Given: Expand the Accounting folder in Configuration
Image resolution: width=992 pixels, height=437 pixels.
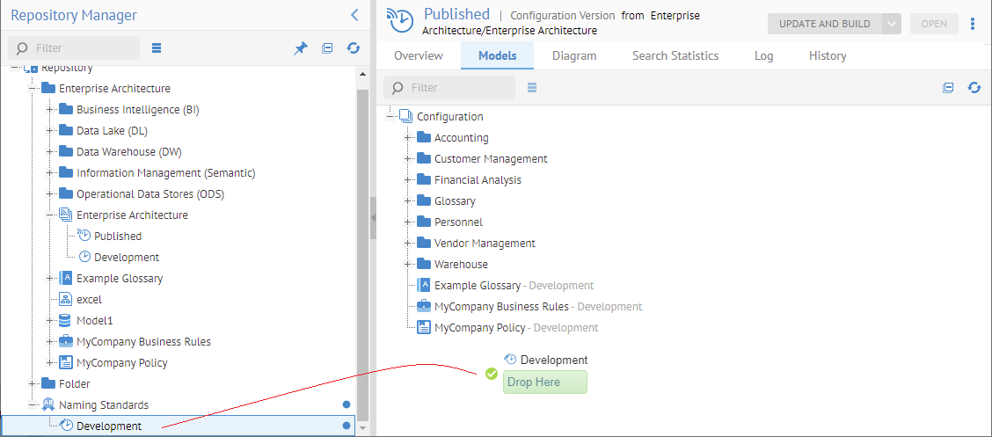Looking at the screenshot, I should tap(408, 138).
